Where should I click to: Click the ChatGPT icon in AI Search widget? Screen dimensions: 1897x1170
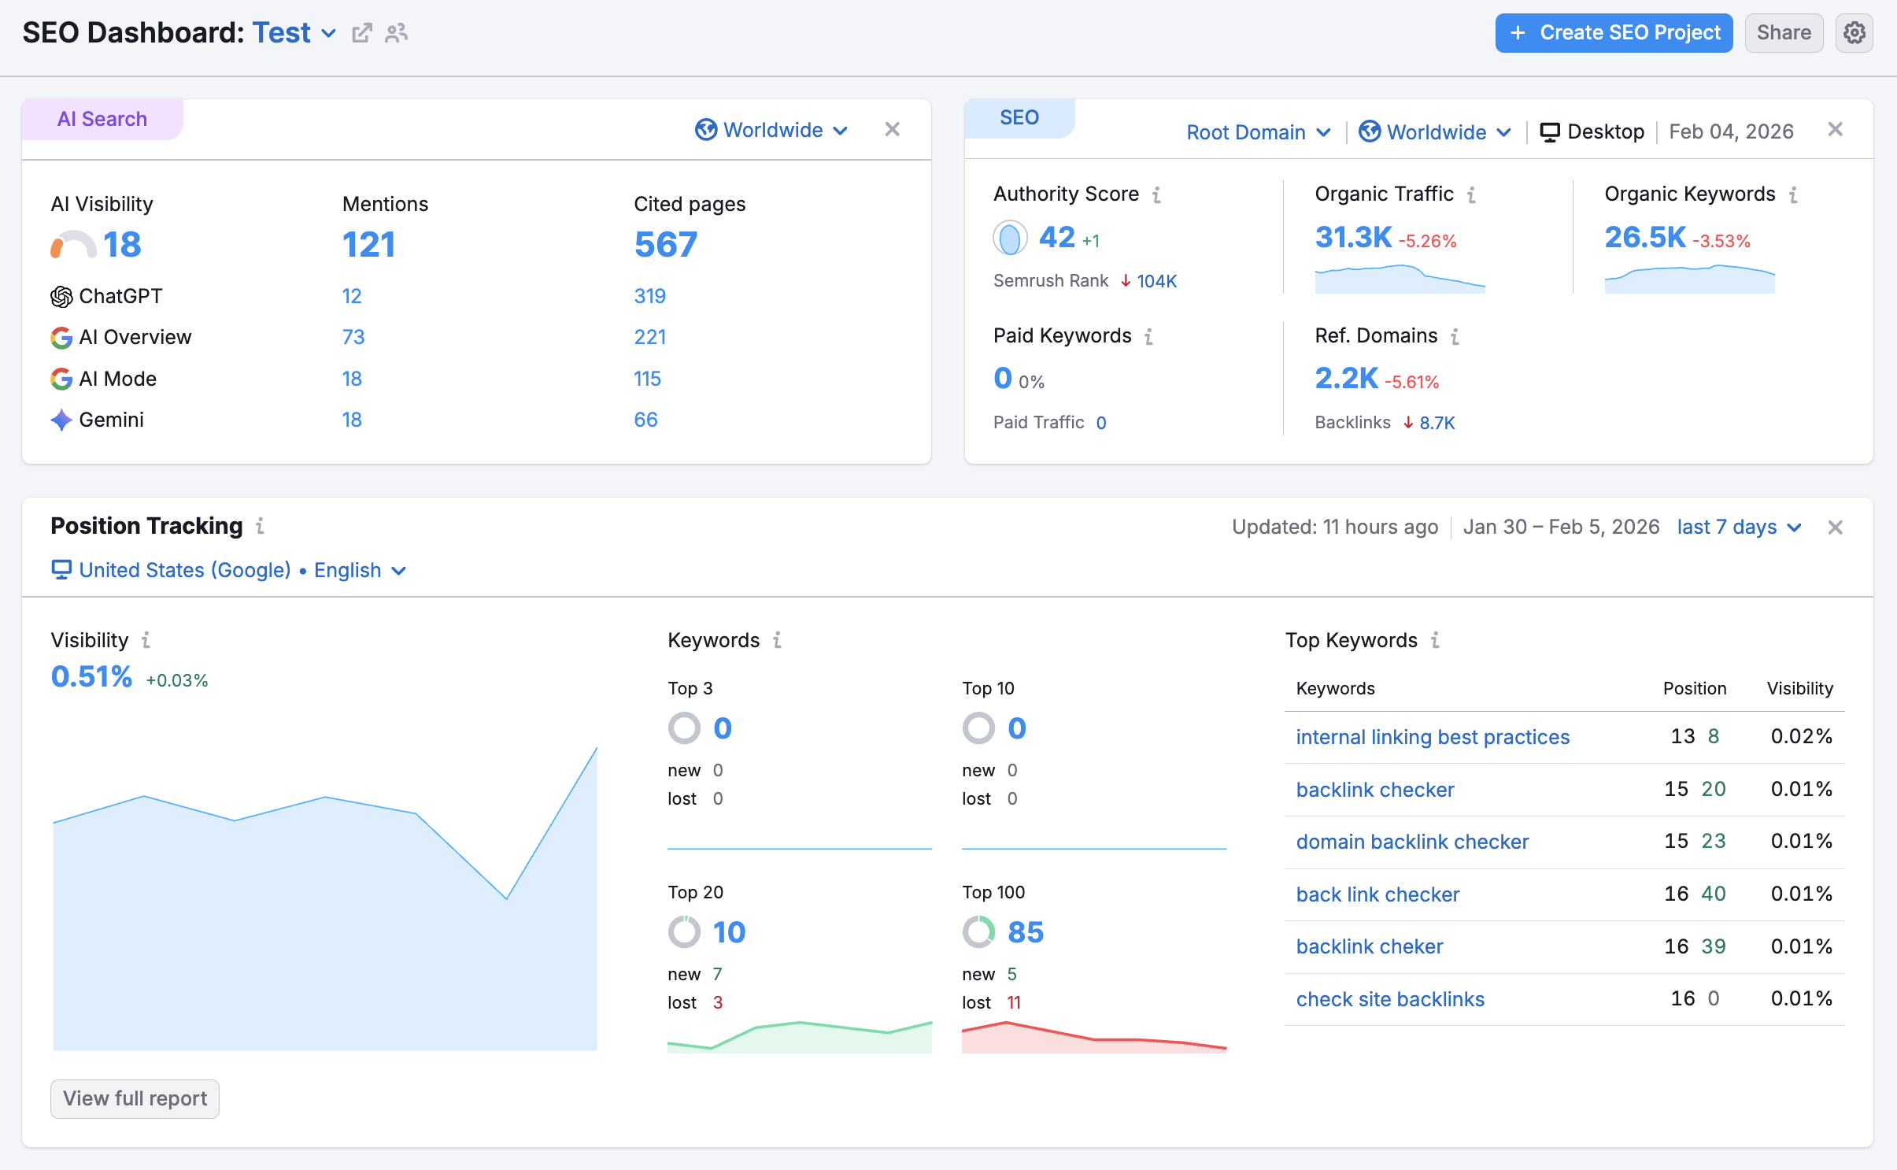click(61, 296)
